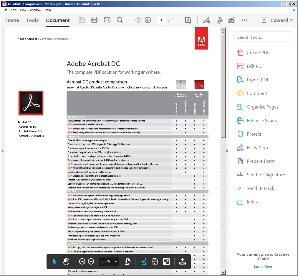
Task: Open the View menu
Action: pyautogui.click(x=23, y=10)
